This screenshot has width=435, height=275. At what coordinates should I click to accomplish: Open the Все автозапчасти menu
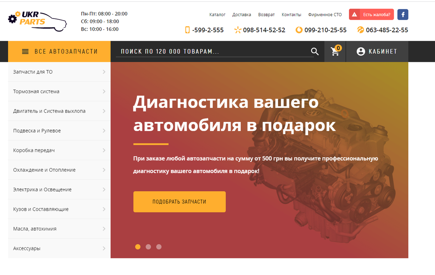click(x=59, y=51)
